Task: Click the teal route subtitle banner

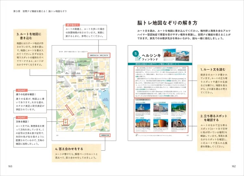Action: (160, 64)
